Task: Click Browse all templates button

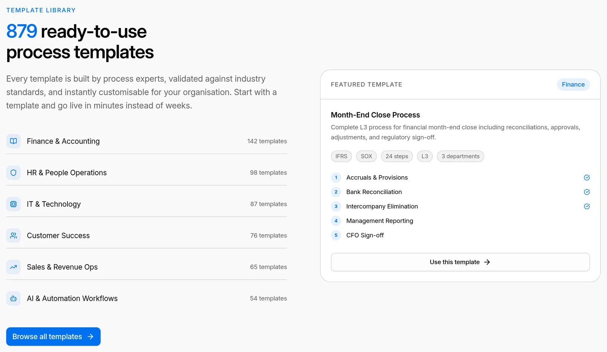Action: click(x=53, y=336)
